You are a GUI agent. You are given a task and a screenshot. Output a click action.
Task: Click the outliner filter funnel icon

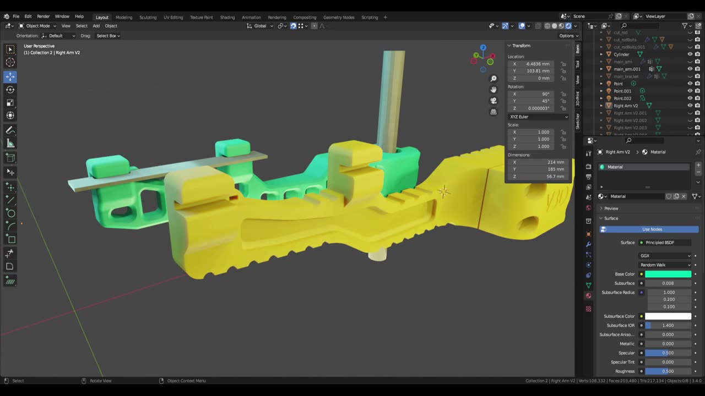click(x=685, y=26)
